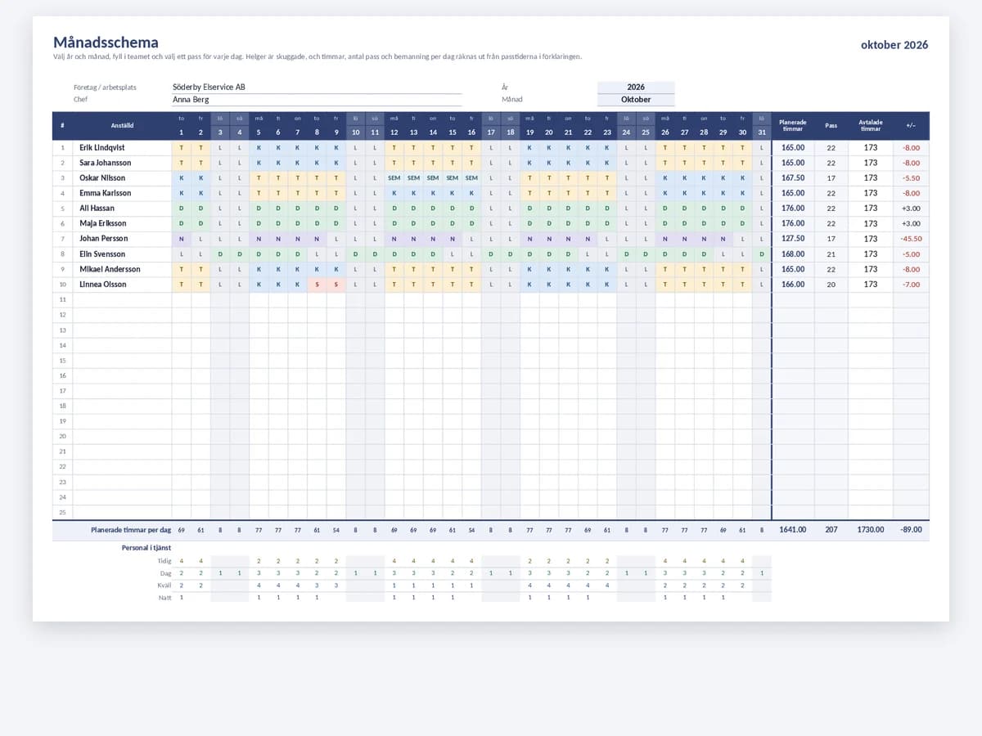Select employee name Emma Karlsson

pos(105,193)
